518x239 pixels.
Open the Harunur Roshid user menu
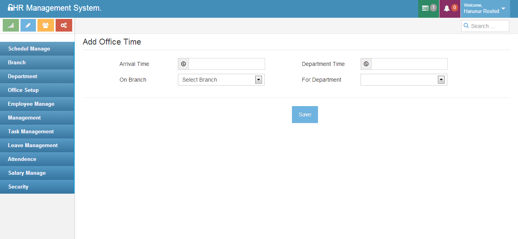pyautogui.click(x=484, y=9)
